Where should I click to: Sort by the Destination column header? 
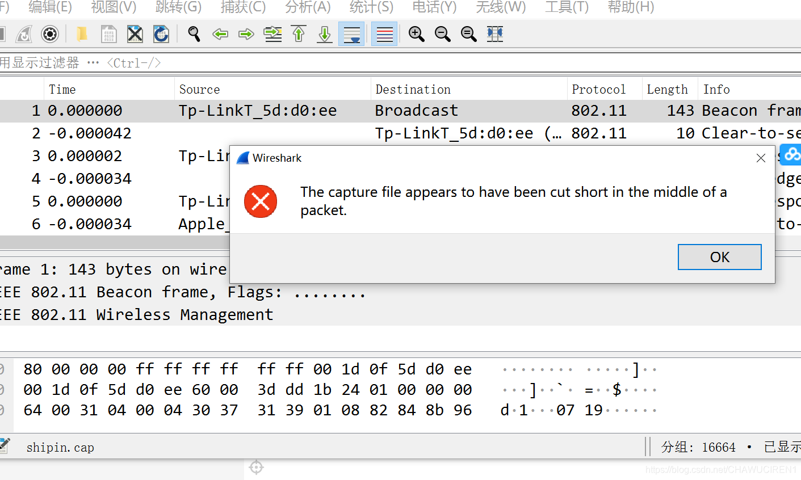(x=469, y=89)
